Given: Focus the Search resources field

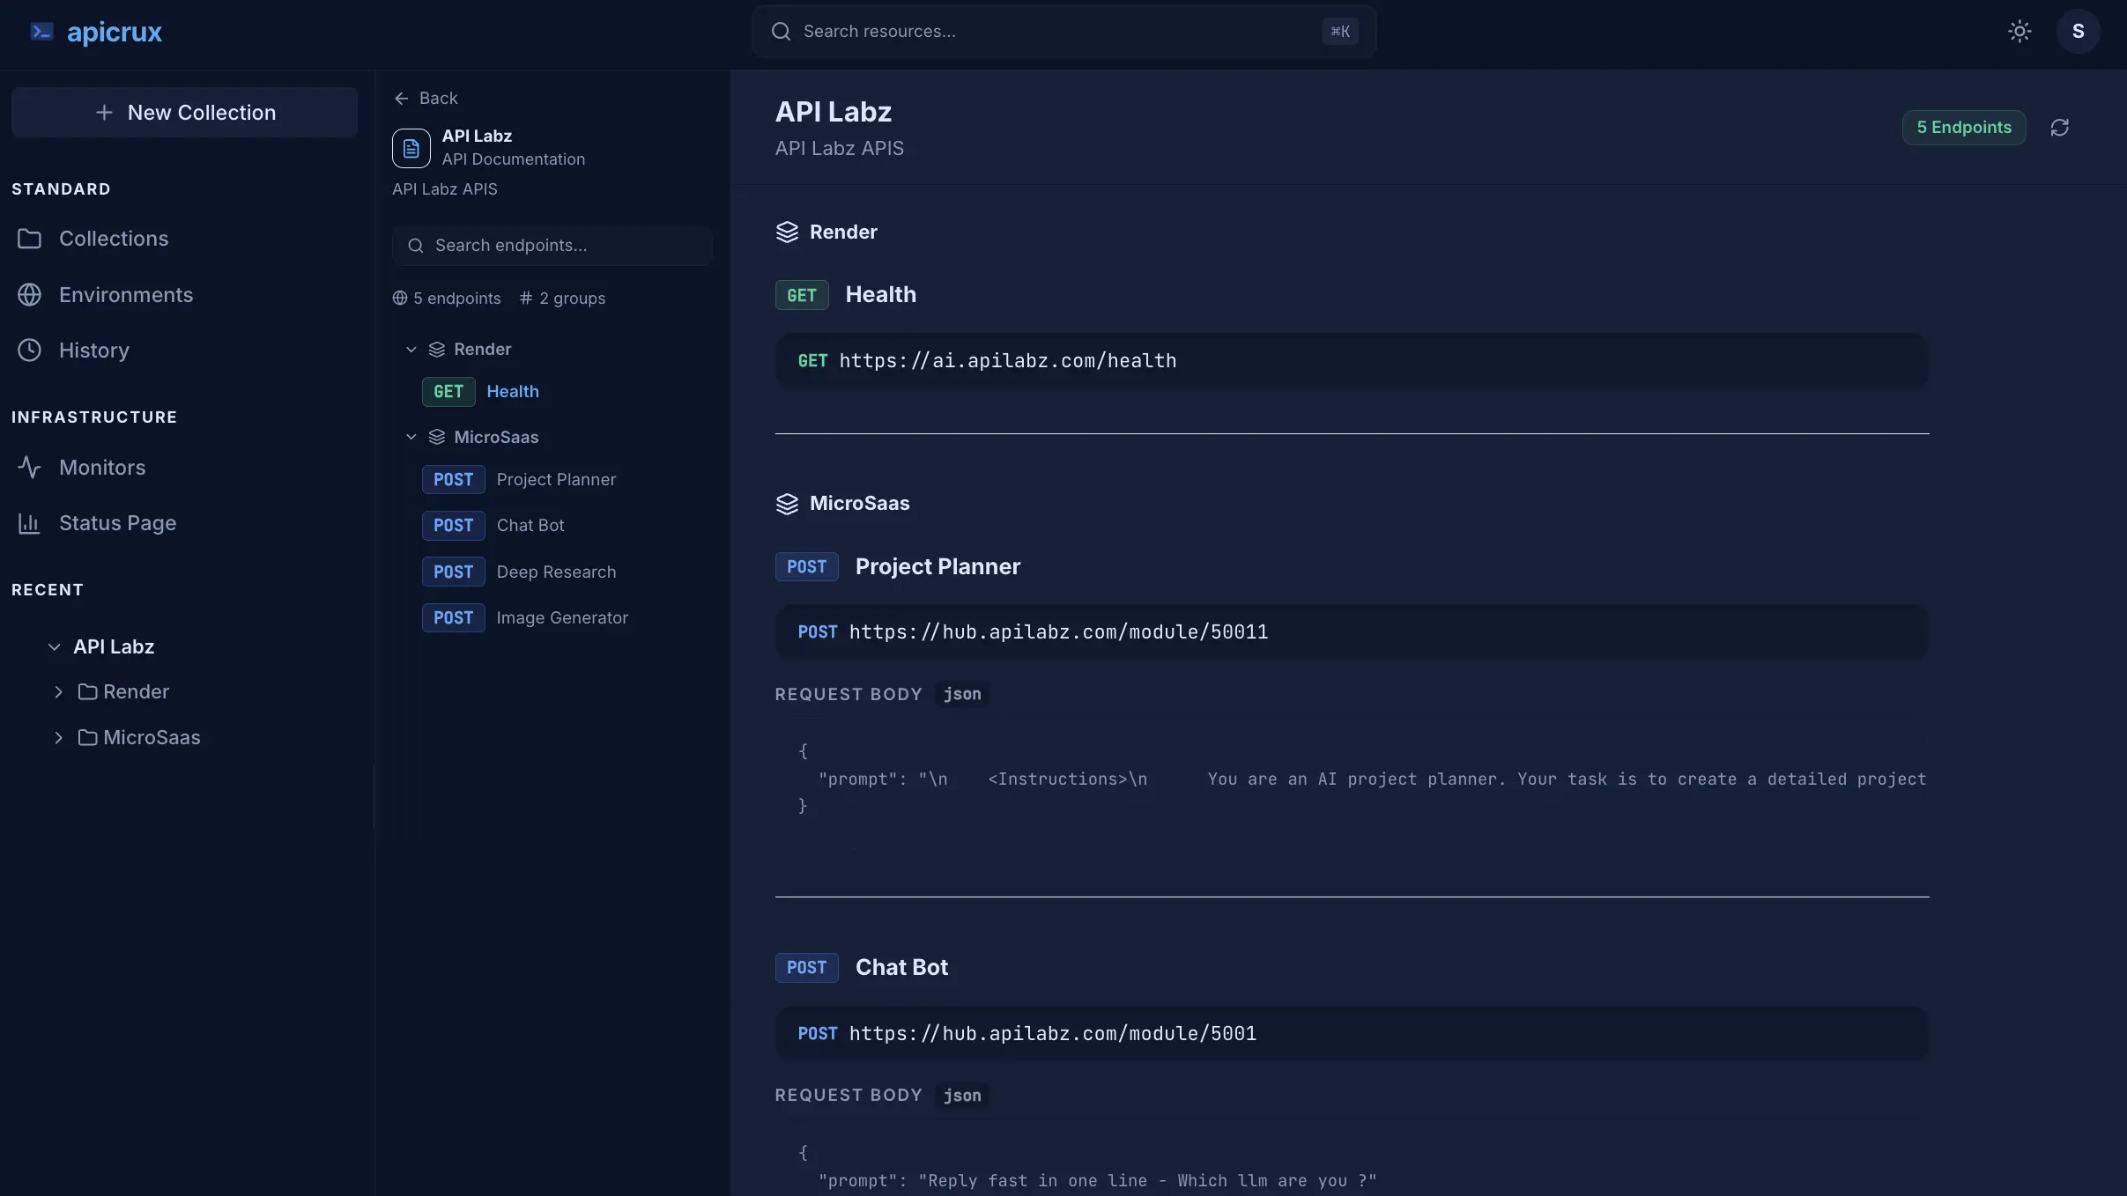Looking at the screenshot, I should 1063,32.
